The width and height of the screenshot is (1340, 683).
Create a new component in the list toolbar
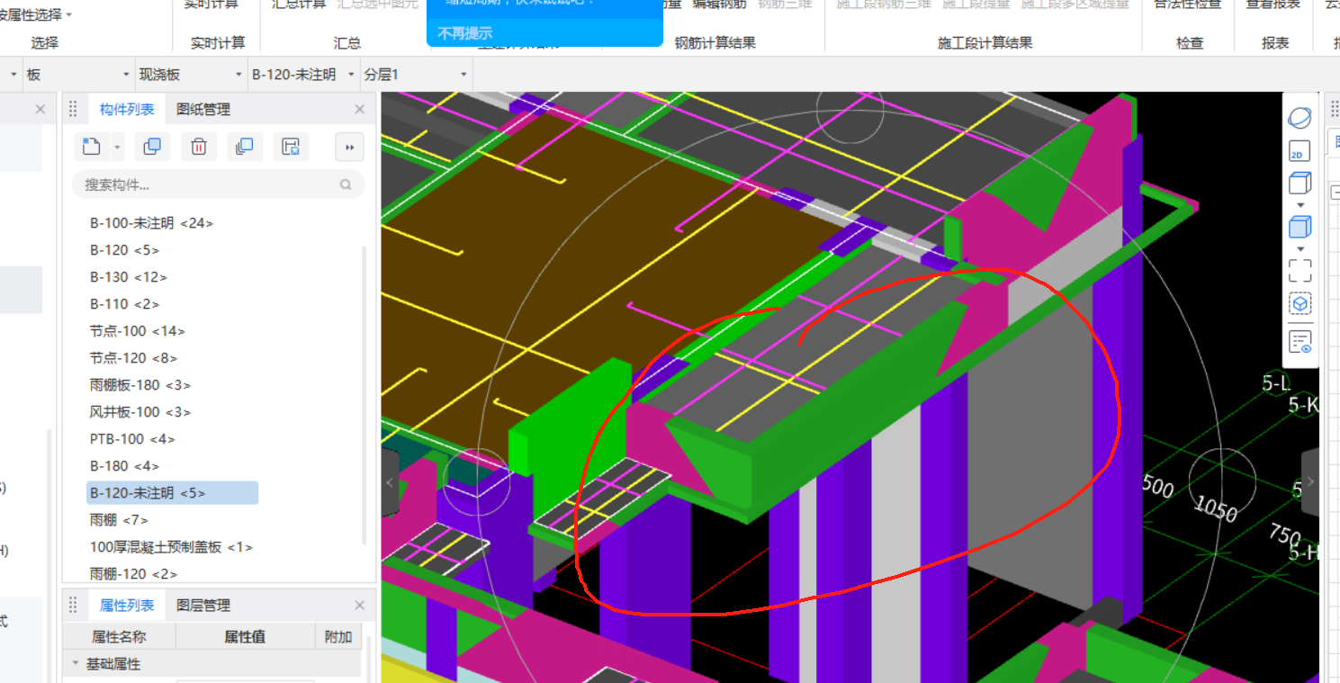(x=91, y=147)
